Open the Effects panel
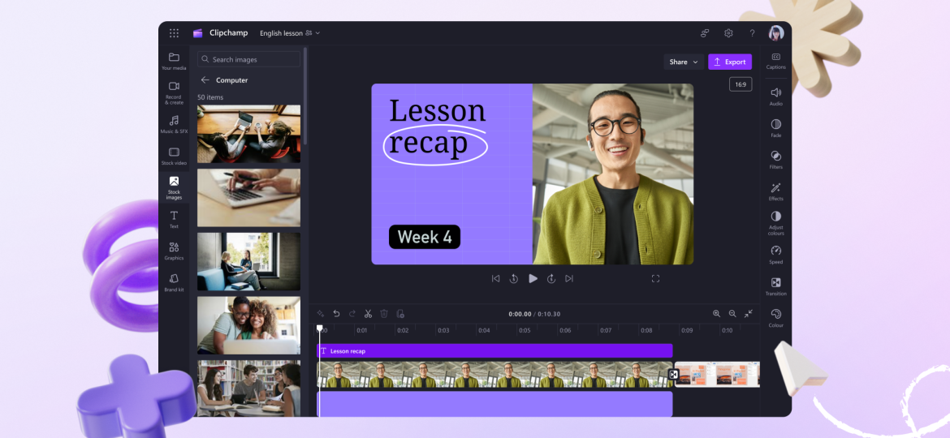The image size is (950, 438). [775, 191]
